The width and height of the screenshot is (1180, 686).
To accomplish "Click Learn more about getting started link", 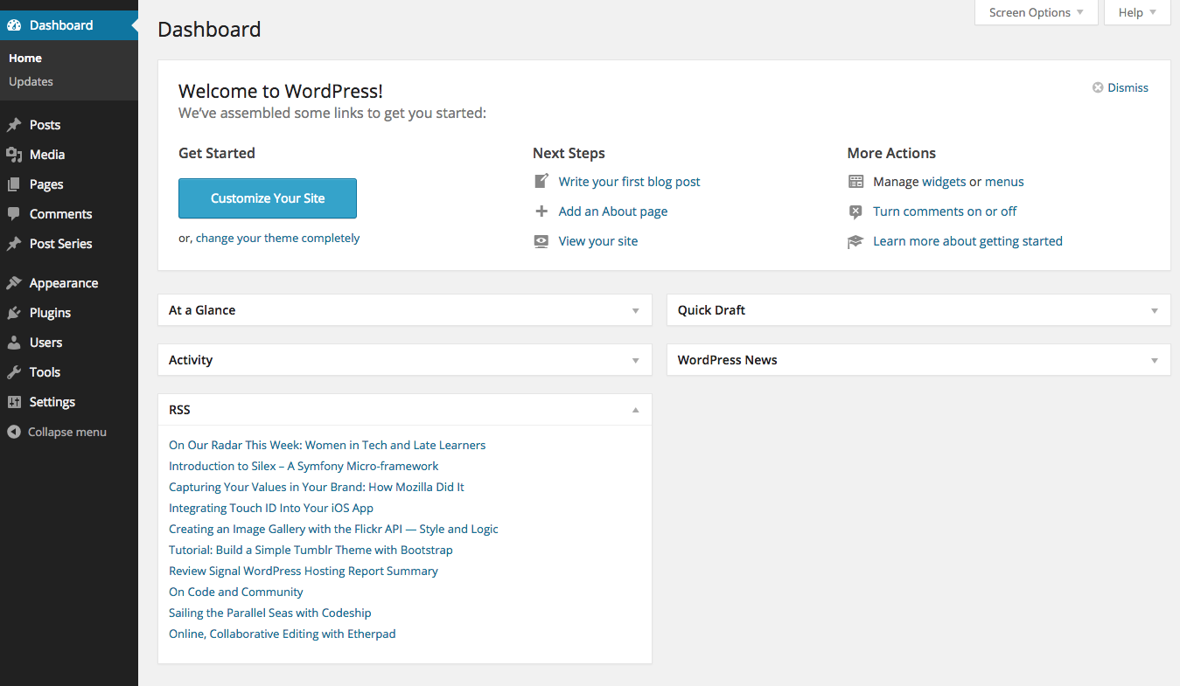I will pyautogui.click(x=967, y=241).
